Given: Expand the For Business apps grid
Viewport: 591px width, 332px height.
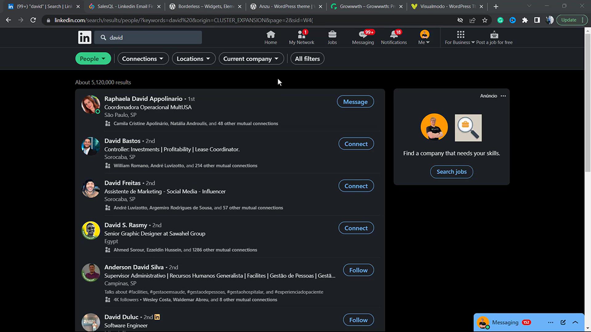Looking at the screenshot, I should pyautogui.click(x=460, y=38).
